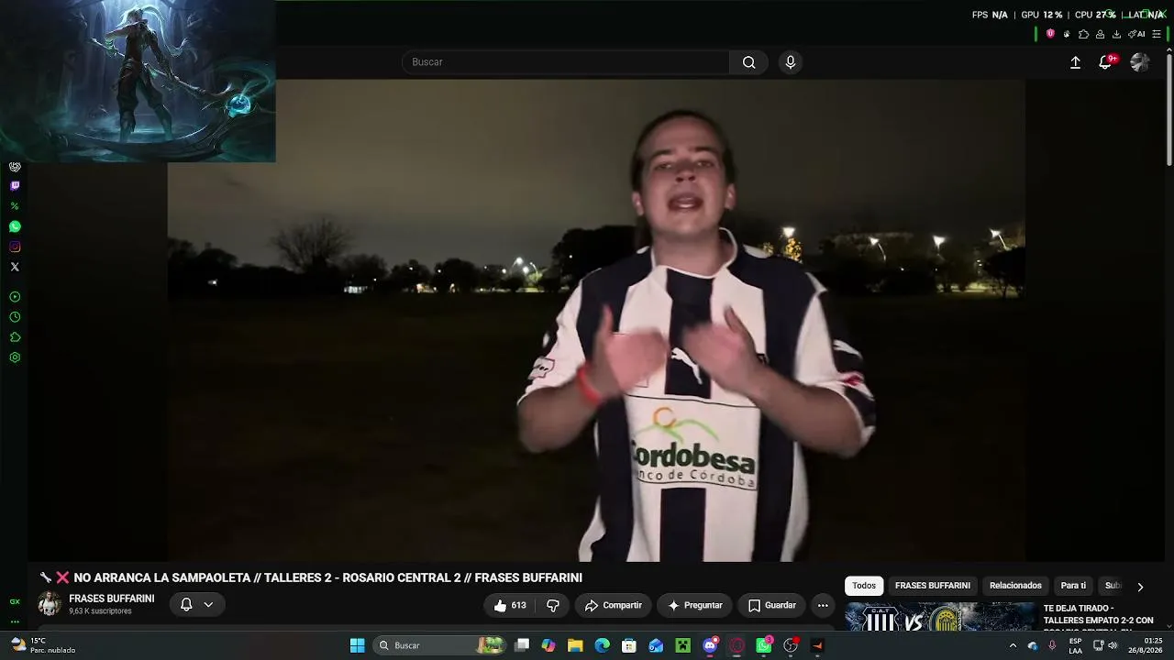Open the YouTube account avatar menu
The width and height of the screenshot is (1174, 660).
tap(1140, 62)
